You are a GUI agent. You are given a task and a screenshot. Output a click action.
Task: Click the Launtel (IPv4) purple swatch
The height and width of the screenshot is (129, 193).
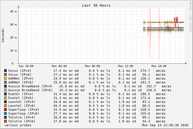click(x=6, y=102)
